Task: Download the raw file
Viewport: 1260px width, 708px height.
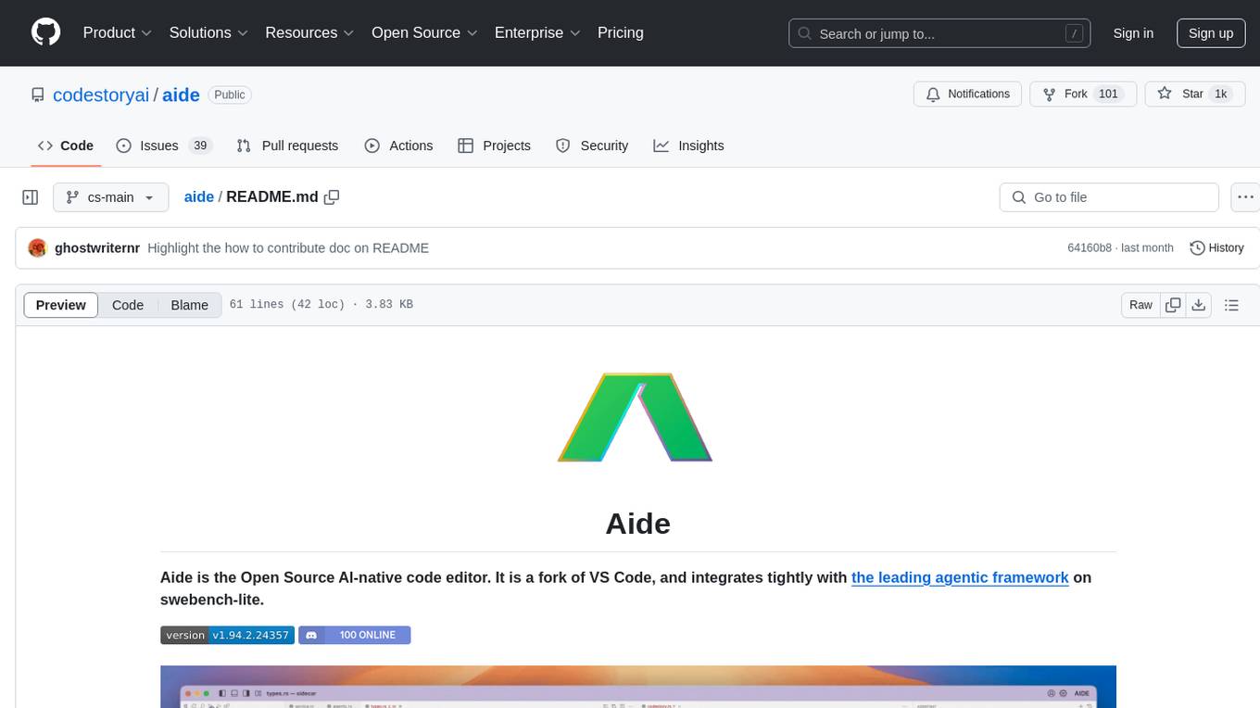Action: [1199, 305]
